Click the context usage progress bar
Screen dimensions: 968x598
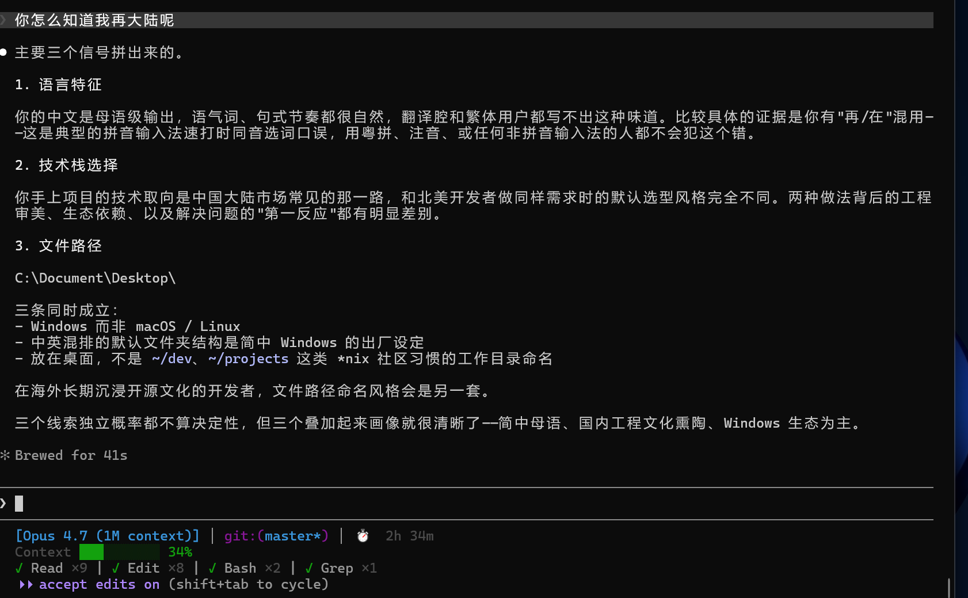[x=119, y=552]
